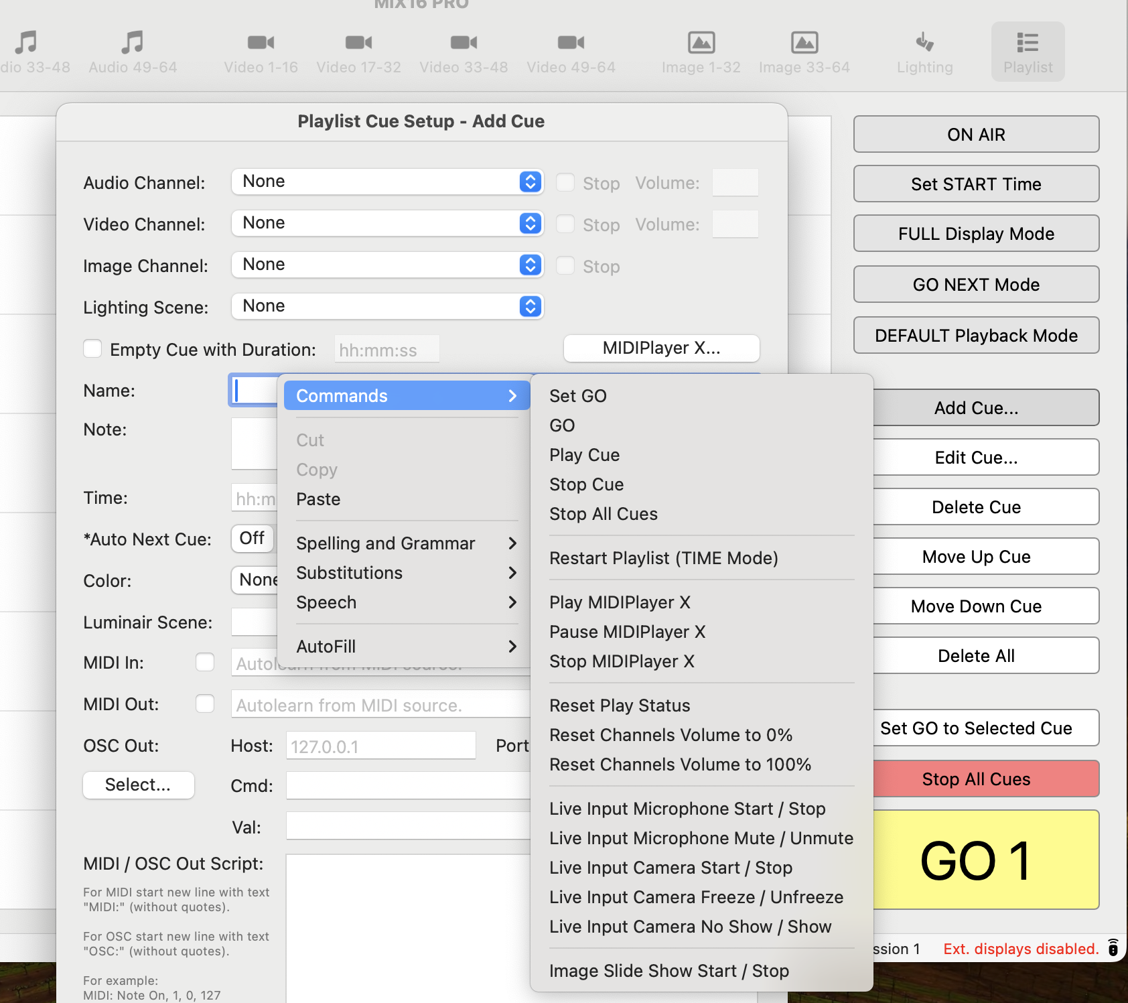Screen dimensions: 1128x1003
Task: Open the Lighting toolbar icon
Action: tap(924, 52)
